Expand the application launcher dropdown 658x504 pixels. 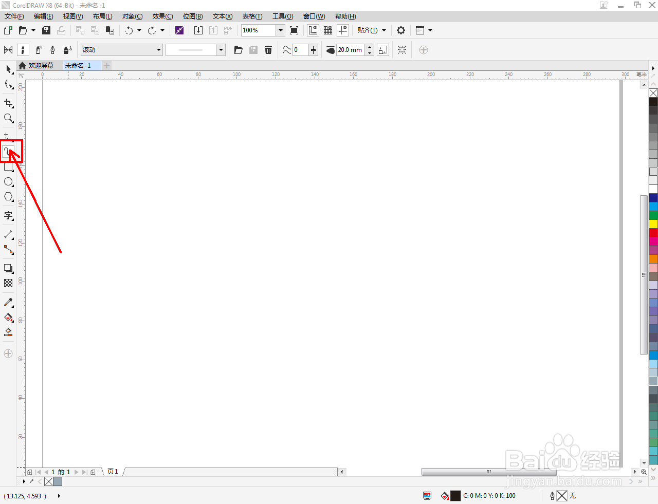click(x=430, y=30)
